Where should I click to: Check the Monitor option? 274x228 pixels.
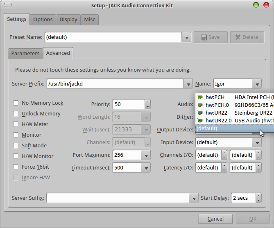click(16, 135)
